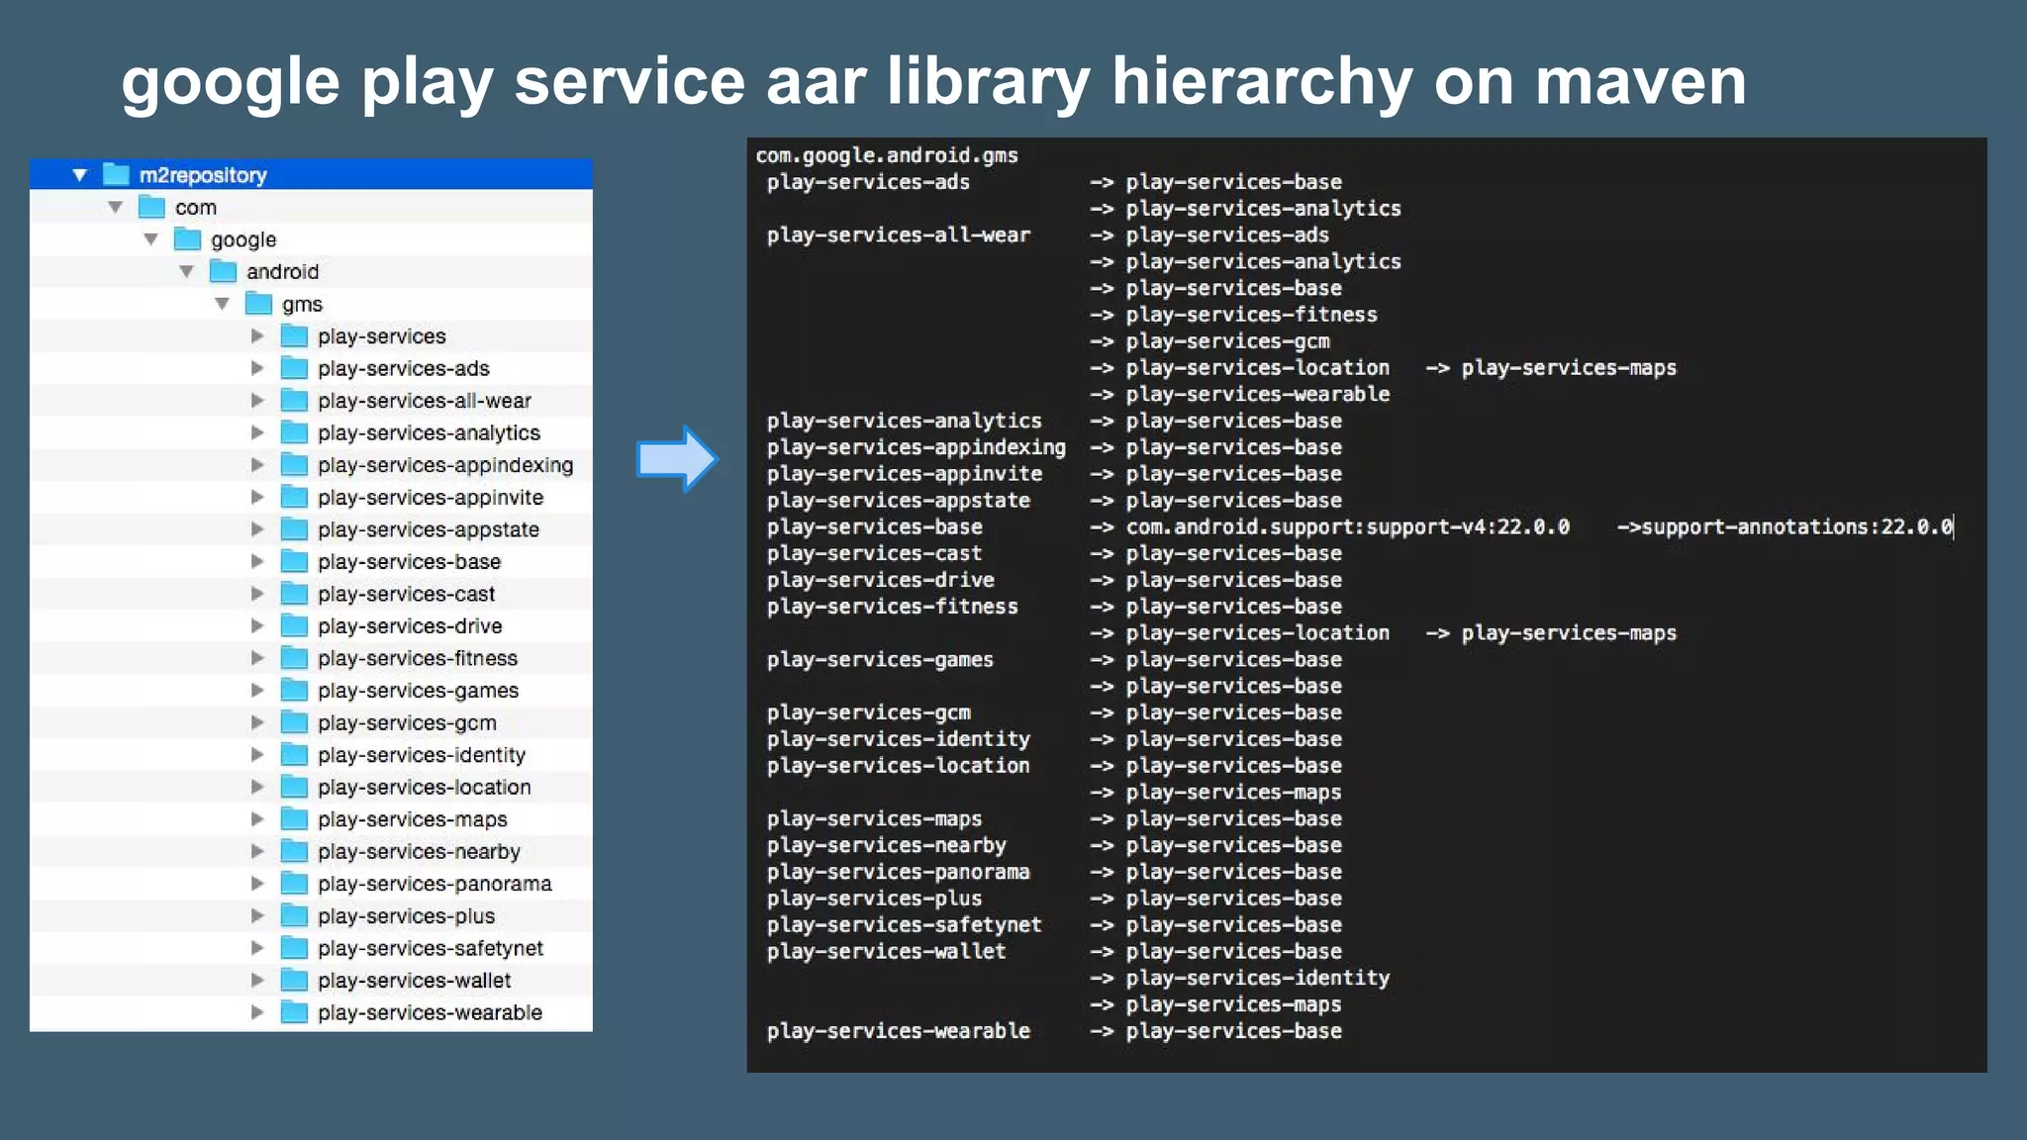Screen dimensions: 2027x1140
Task: Click the play-services-plus folder icon
Action: point(294,914)
